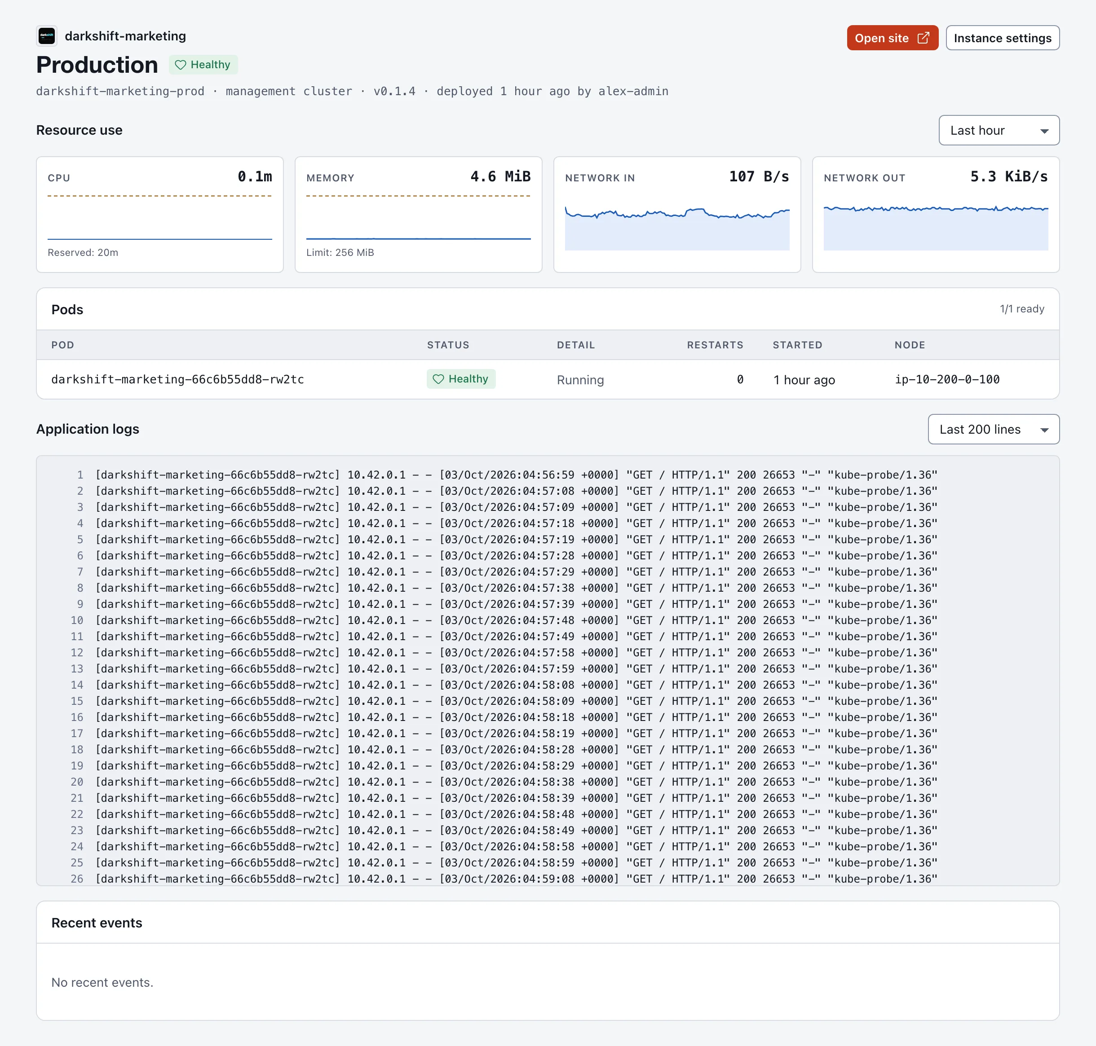
Task: Click the external link icon in Open site
Action: click(923, 38)
